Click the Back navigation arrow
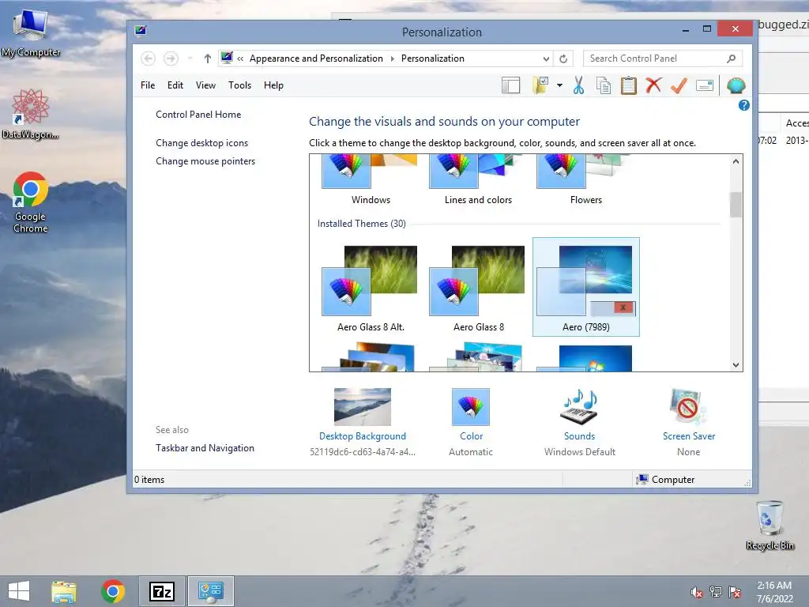The height and width of the screenshot is (607, 809). click(148, 58)
